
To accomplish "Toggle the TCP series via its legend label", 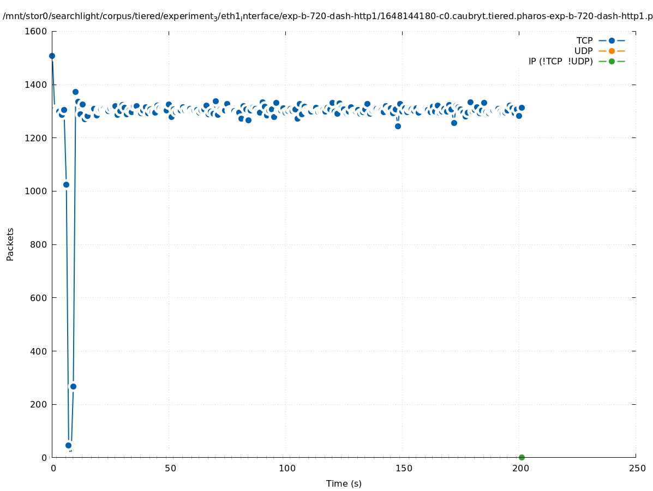I will tap(584, 40).
